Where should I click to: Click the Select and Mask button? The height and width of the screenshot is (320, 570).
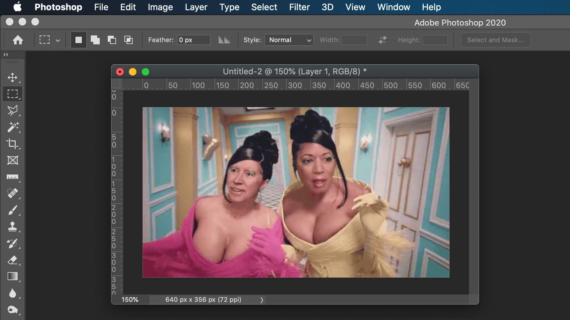click(x=495, y=40)
